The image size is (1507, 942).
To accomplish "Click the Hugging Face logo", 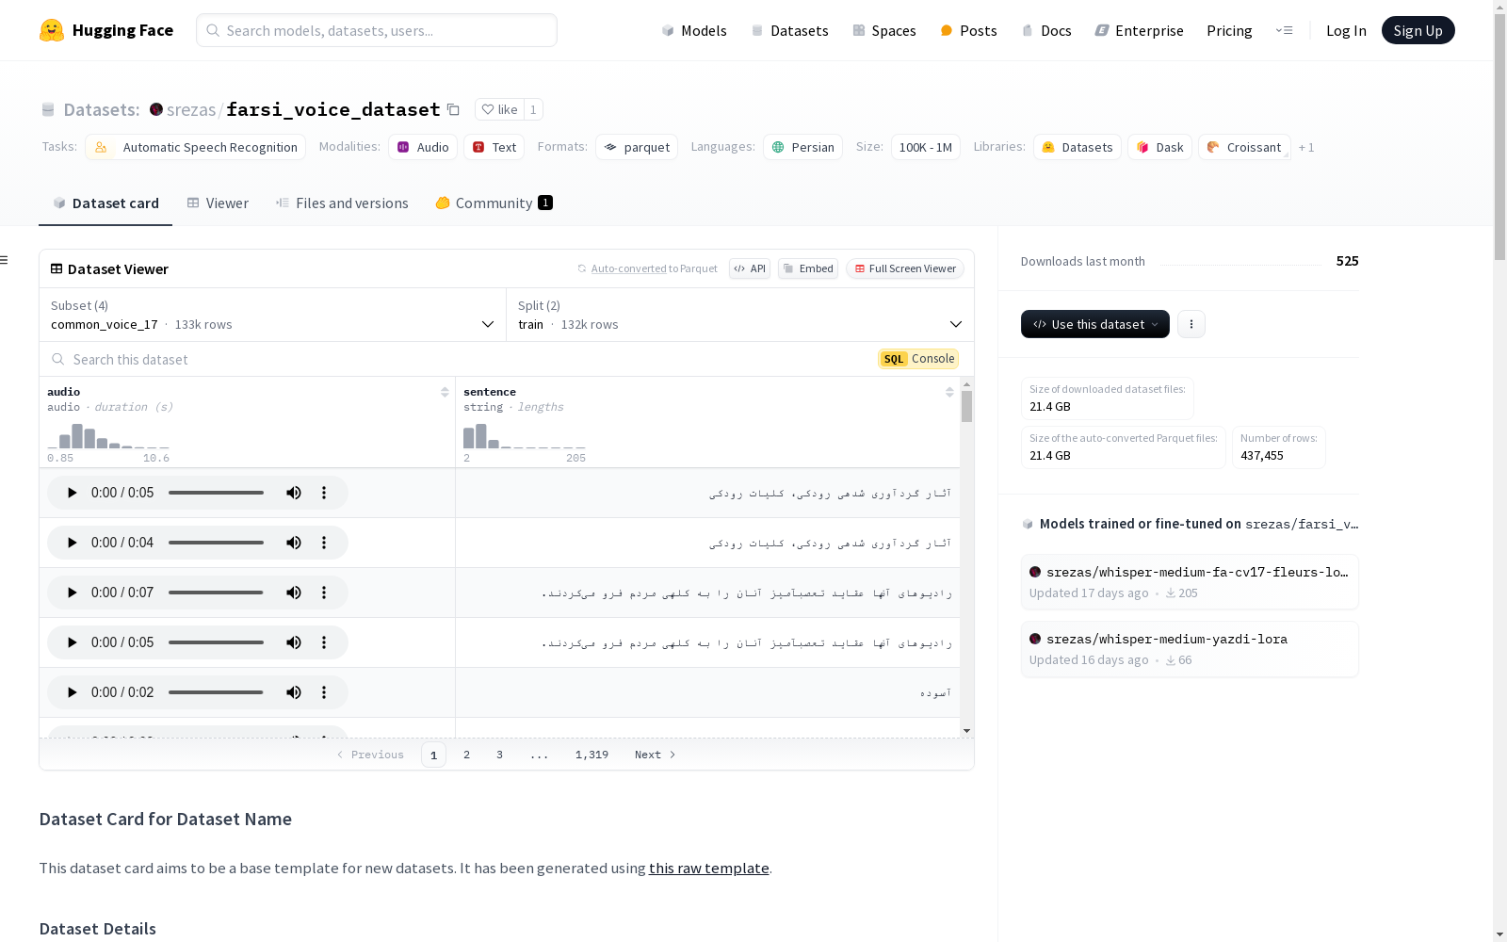I will [x=54, y=29].
